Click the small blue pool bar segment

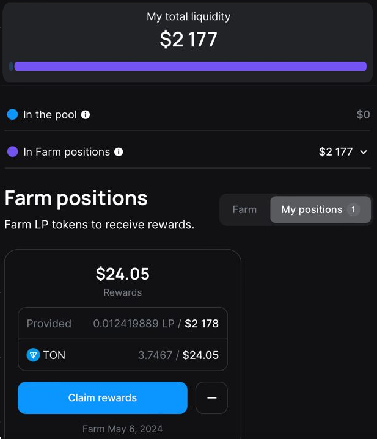[11, 67]
